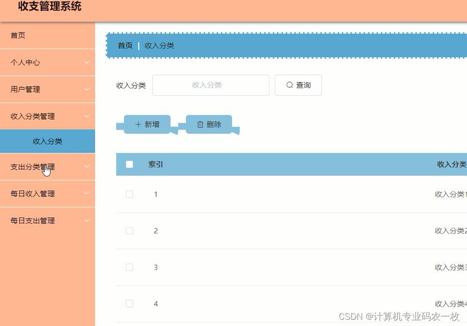Click the magnifier icon in the 查询 button

point(289,85)
